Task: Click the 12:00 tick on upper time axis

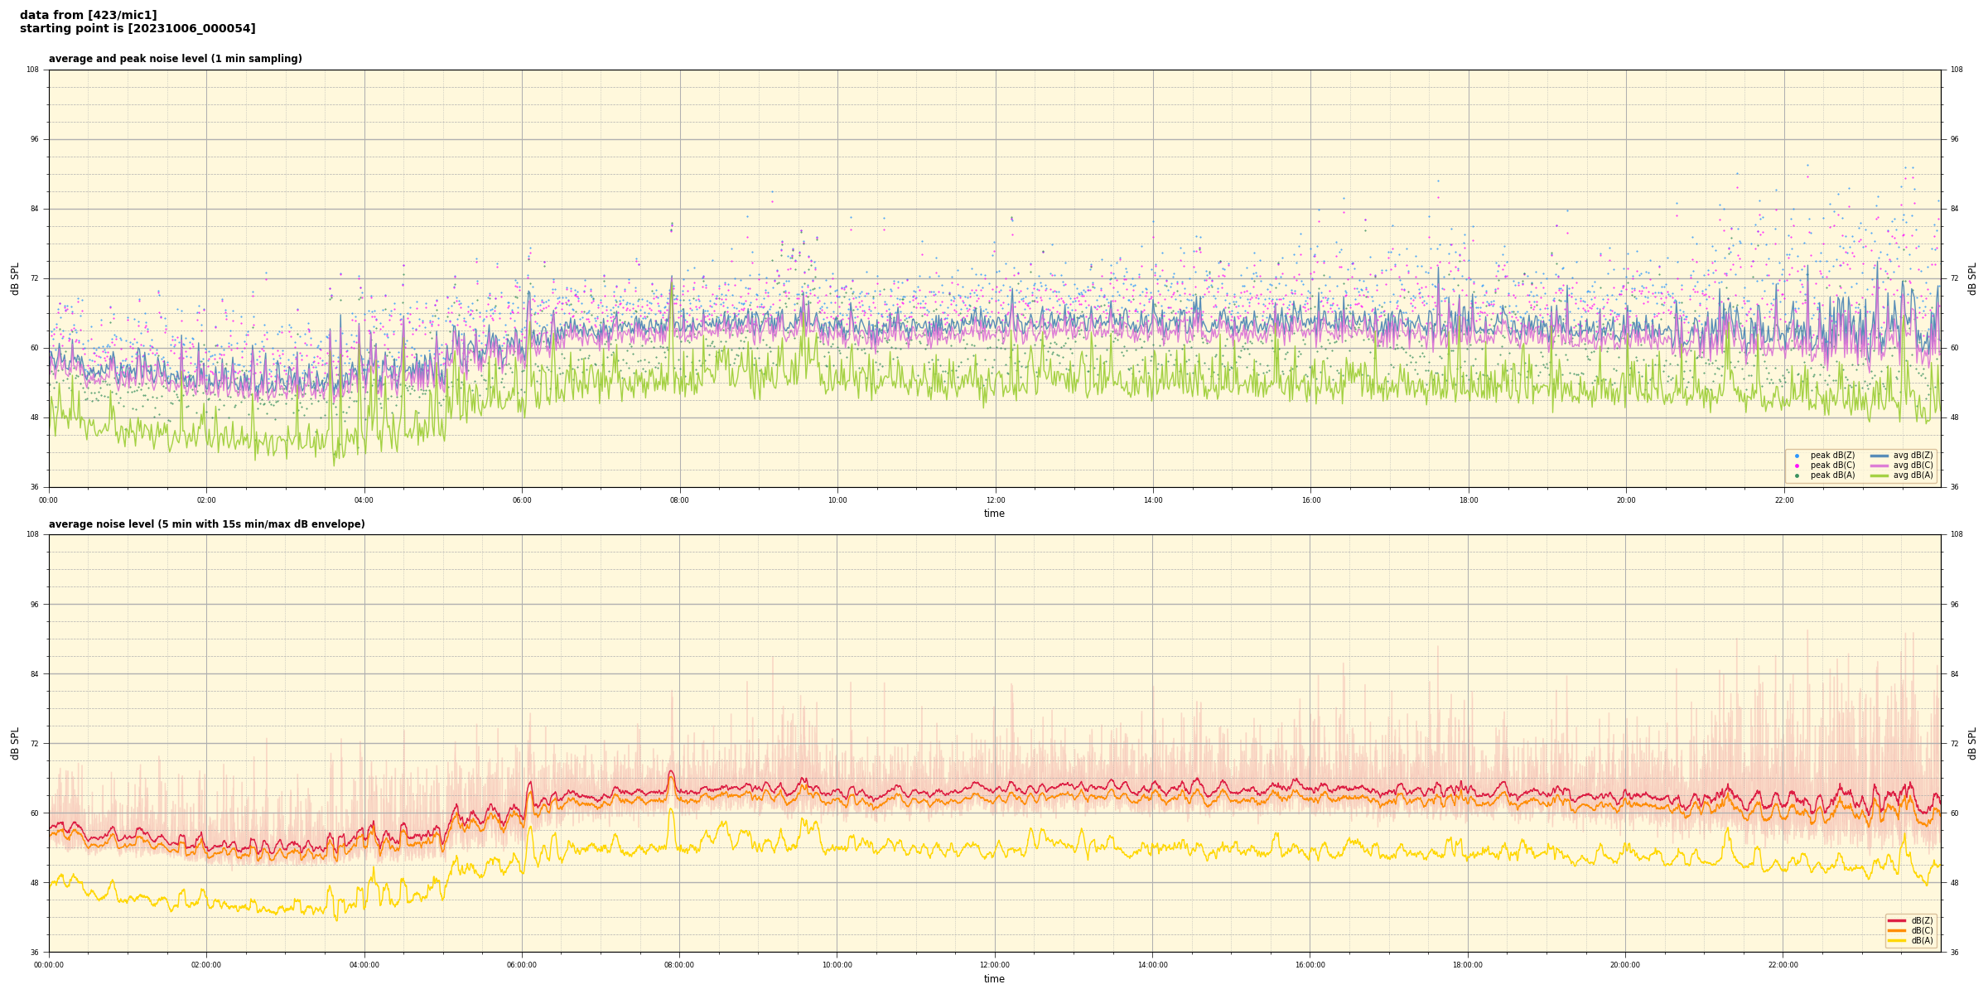Action: [995, 500]
